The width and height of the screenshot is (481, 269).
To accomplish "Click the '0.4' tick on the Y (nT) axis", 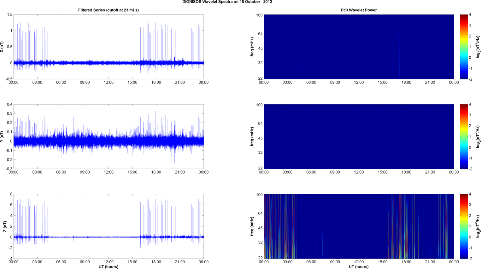I will point(9,105).
